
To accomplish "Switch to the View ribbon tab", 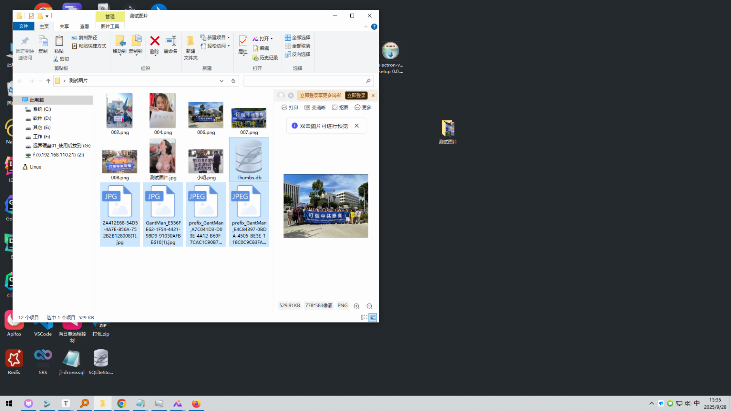I will tap(84, 26).
